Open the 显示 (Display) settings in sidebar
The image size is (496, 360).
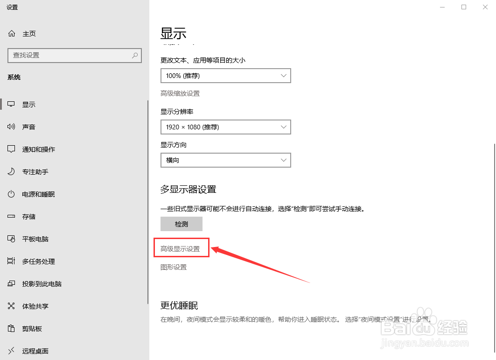(29, 104)
